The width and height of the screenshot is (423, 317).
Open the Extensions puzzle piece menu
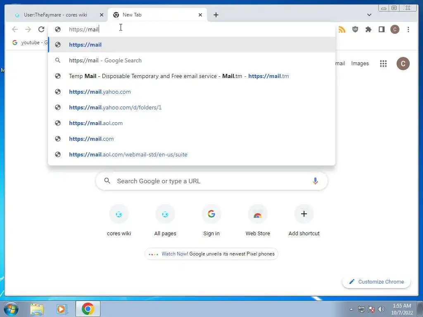[368, 29]
